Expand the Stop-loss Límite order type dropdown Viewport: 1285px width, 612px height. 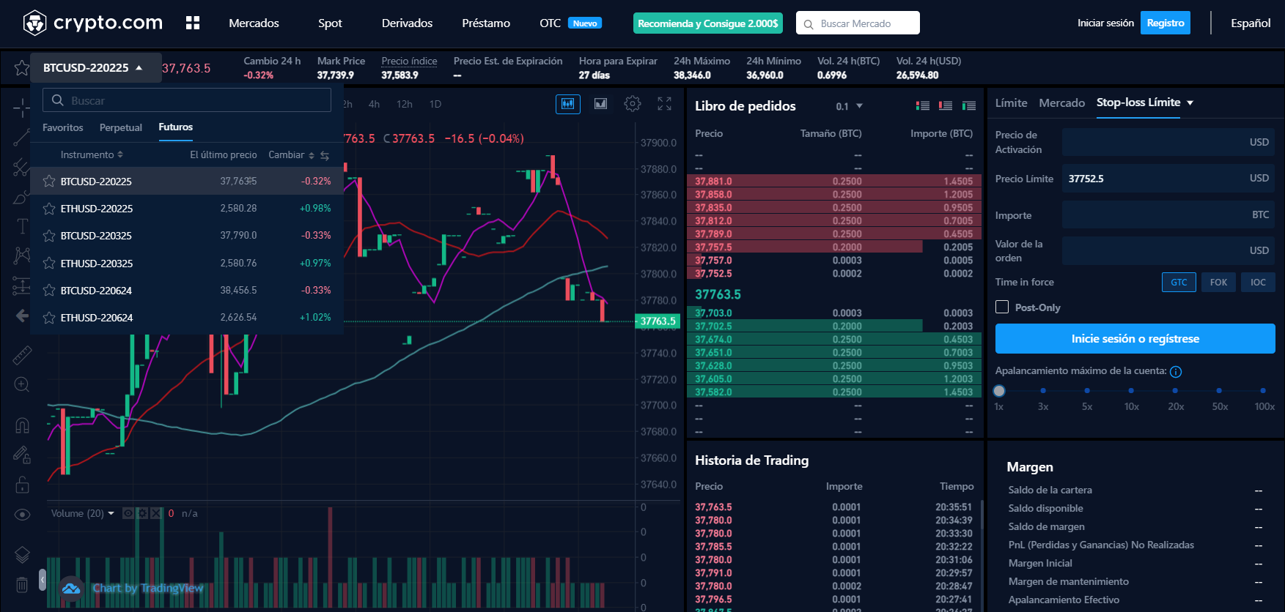point(1190,103)
